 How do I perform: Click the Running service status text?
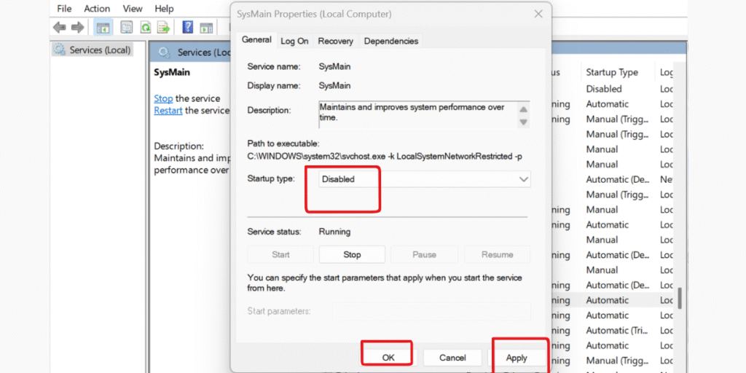click(x=334, y=232)
